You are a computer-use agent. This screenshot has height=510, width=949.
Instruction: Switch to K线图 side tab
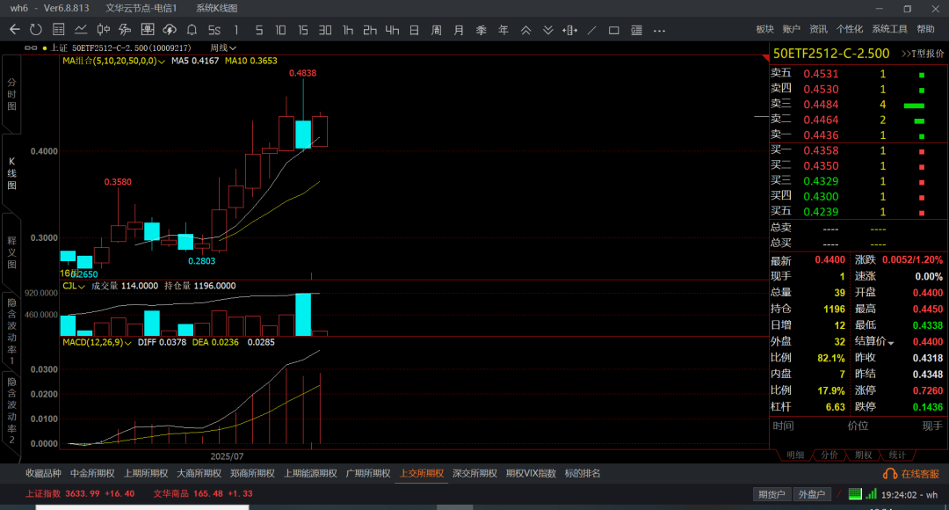[x=11, y=173]
